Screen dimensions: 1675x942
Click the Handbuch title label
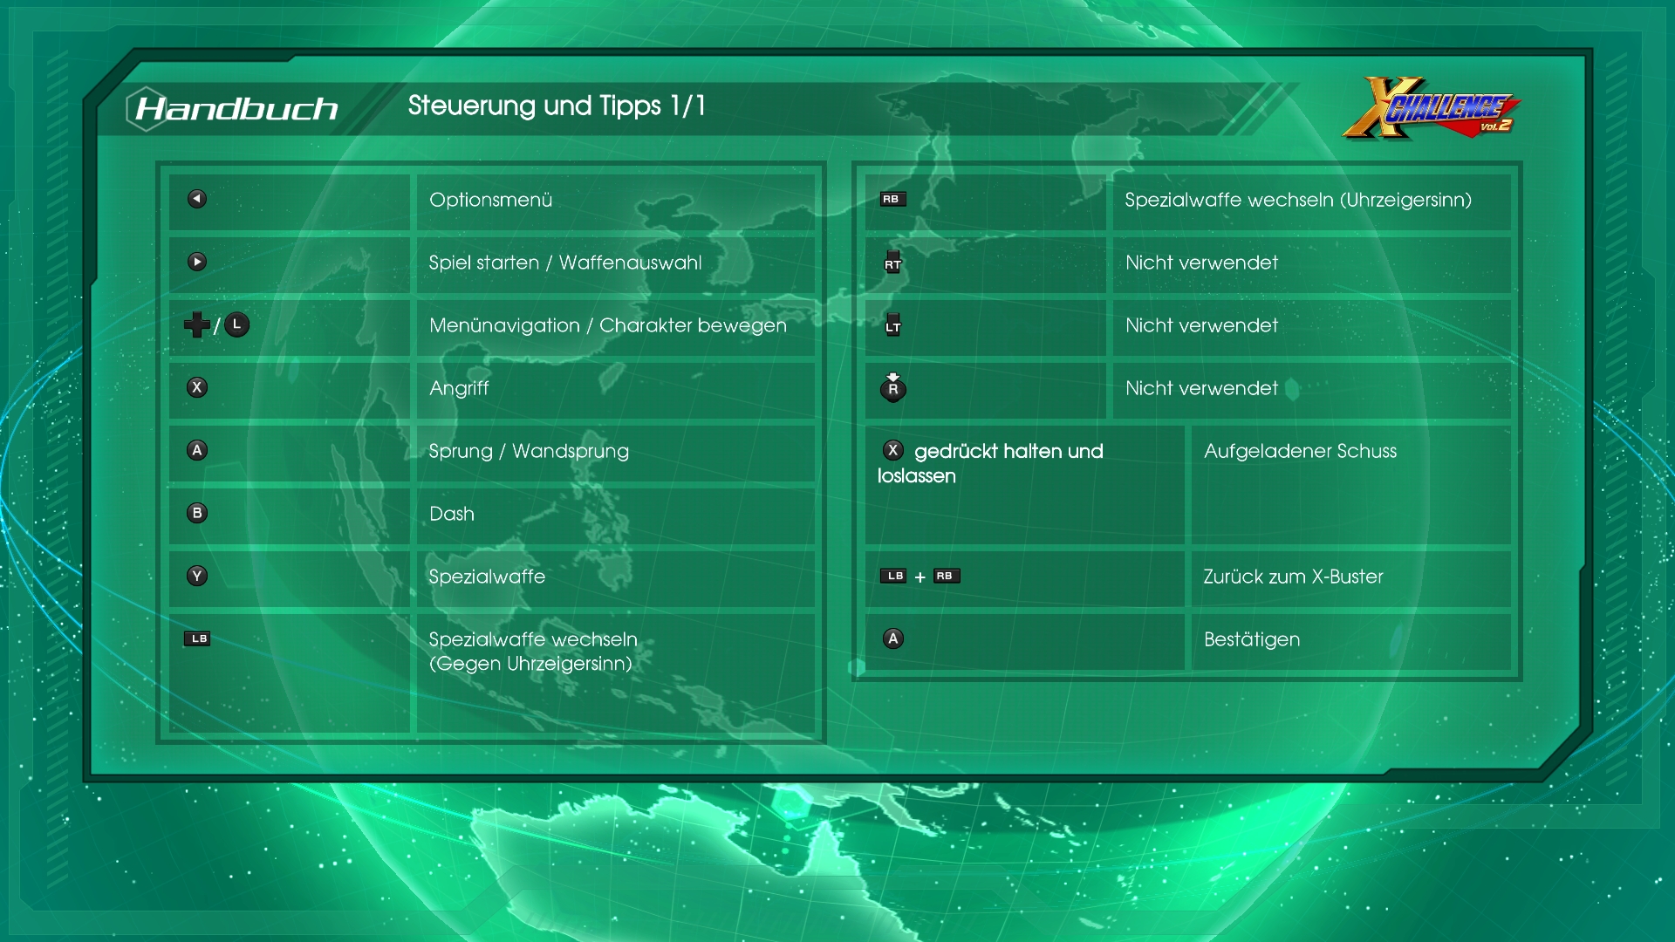[x=236, y=108]
